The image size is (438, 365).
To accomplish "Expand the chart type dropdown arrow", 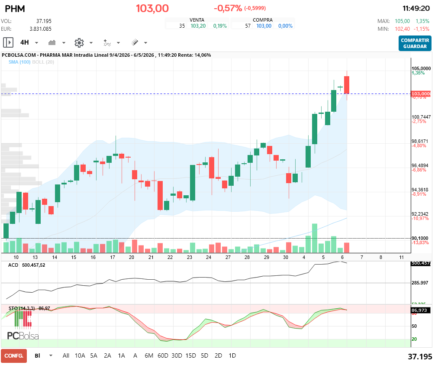I will 64,43.
